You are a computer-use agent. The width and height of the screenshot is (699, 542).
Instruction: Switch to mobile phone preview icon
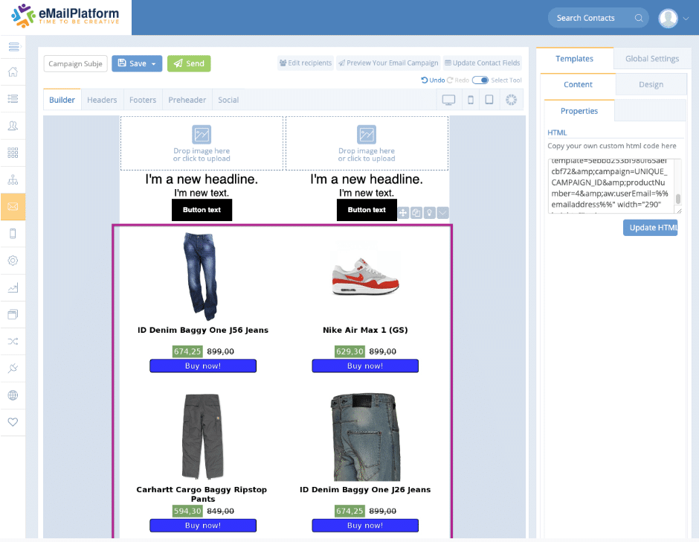point(470,100)
